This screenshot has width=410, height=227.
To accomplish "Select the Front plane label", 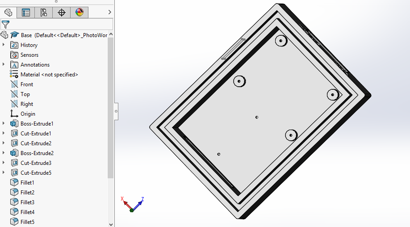I will click(27, 84).
